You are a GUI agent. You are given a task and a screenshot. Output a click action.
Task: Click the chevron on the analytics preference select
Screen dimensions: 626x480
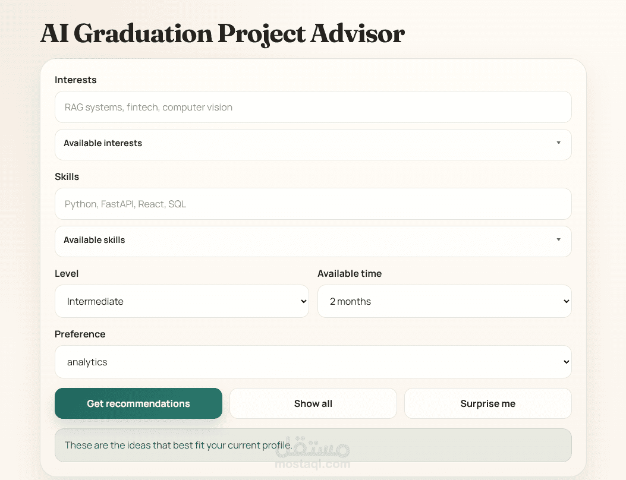point(566,362)
